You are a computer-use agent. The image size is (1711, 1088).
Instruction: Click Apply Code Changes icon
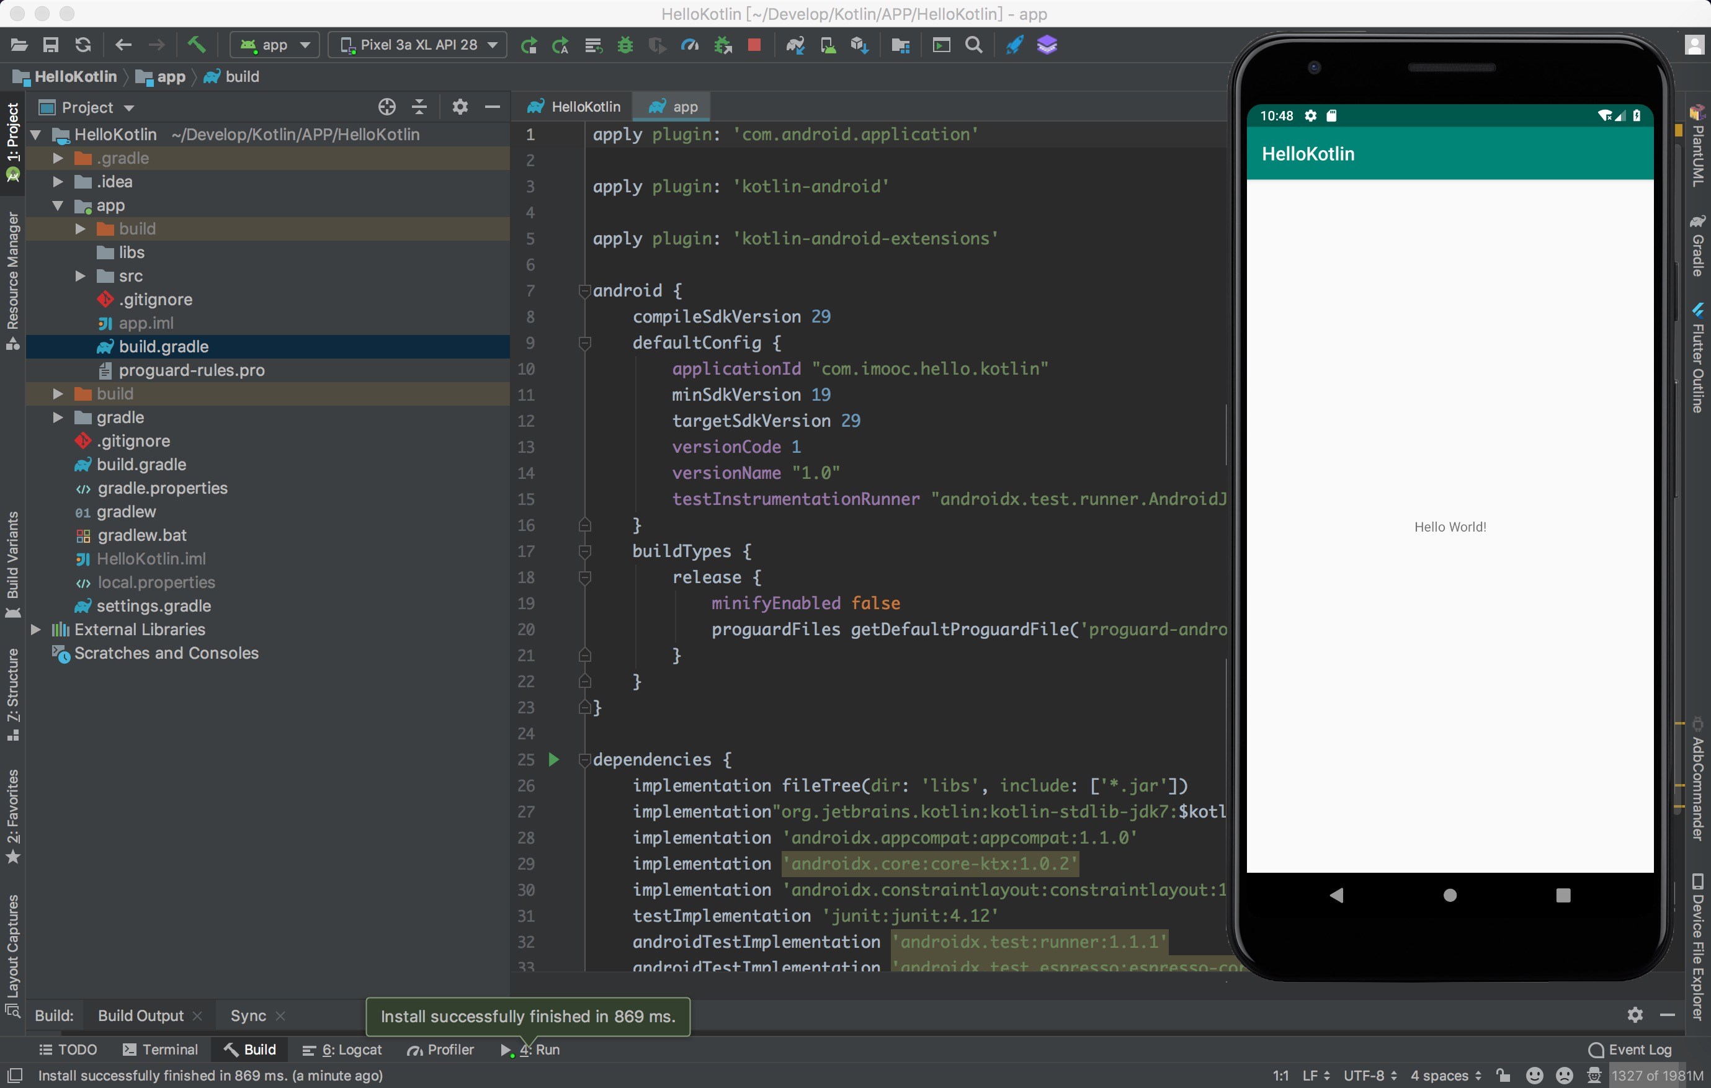coord(561,45)
